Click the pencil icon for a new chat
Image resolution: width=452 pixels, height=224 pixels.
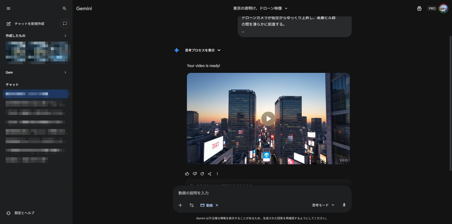point(8,24)
